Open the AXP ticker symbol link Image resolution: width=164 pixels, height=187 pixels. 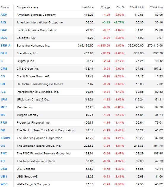click(4, 15)
